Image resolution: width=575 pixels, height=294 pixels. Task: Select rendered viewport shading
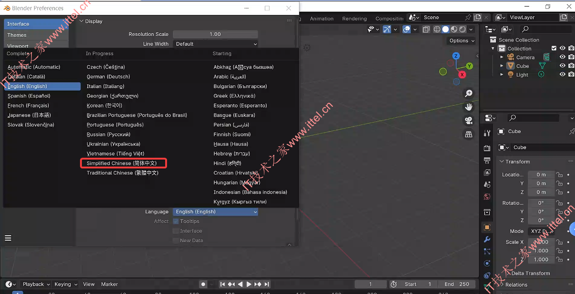click(x=462, y=29)
